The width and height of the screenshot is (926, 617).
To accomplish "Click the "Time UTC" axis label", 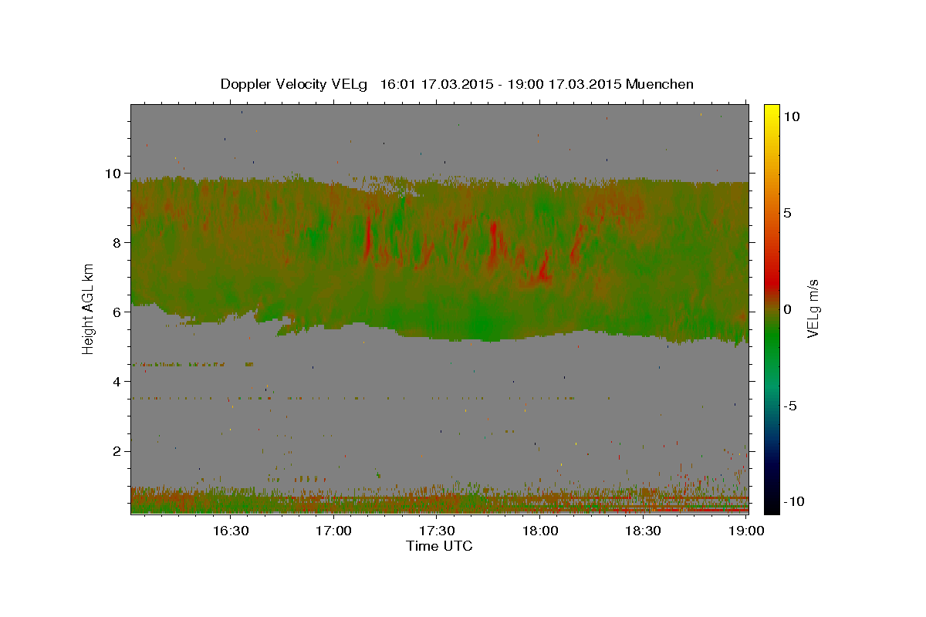I will click(x=439, y=546).
